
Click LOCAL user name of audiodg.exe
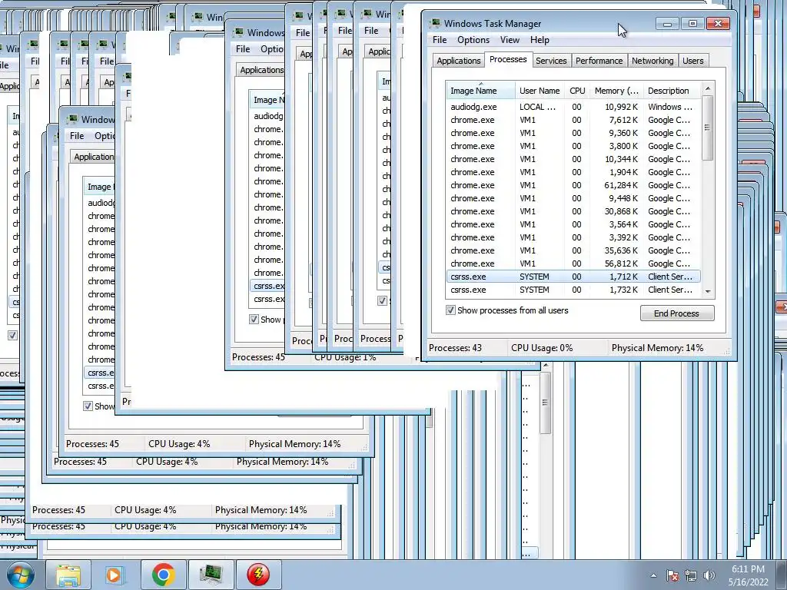click(537, 107)
